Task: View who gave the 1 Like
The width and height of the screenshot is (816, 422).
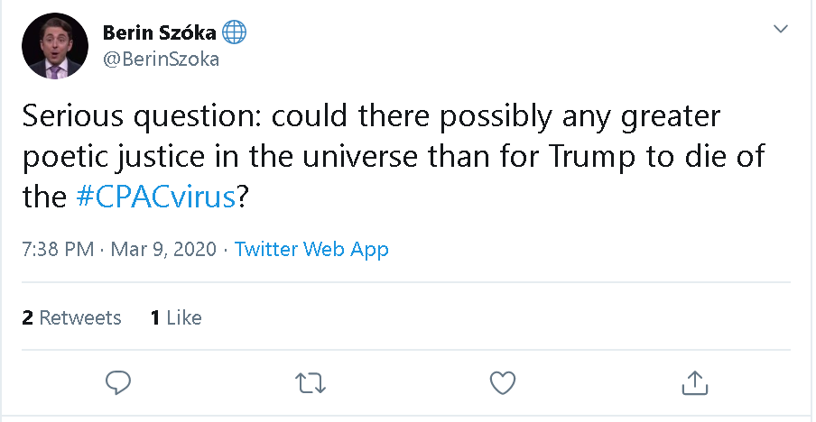Action: [x=176, y=317]
